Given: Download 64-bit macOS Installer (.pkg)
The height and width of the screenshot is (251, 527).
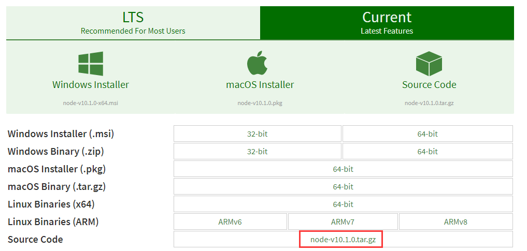Looking at the screenshot, I should pos(343,169).
